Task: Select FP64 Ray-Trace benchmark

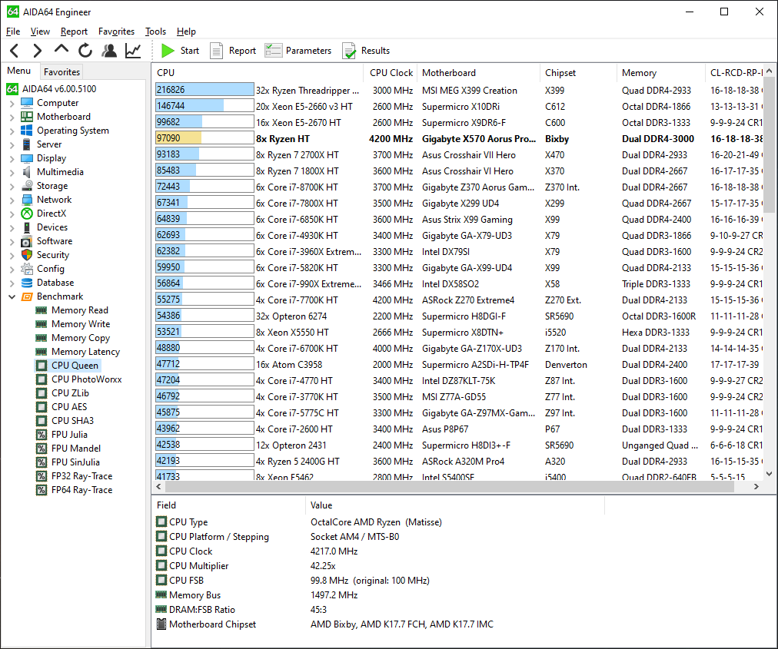Action: click(81, 490)
